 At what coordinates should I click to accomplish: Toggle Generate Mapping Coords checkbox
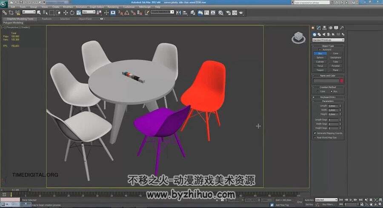(x=315, y=133)
